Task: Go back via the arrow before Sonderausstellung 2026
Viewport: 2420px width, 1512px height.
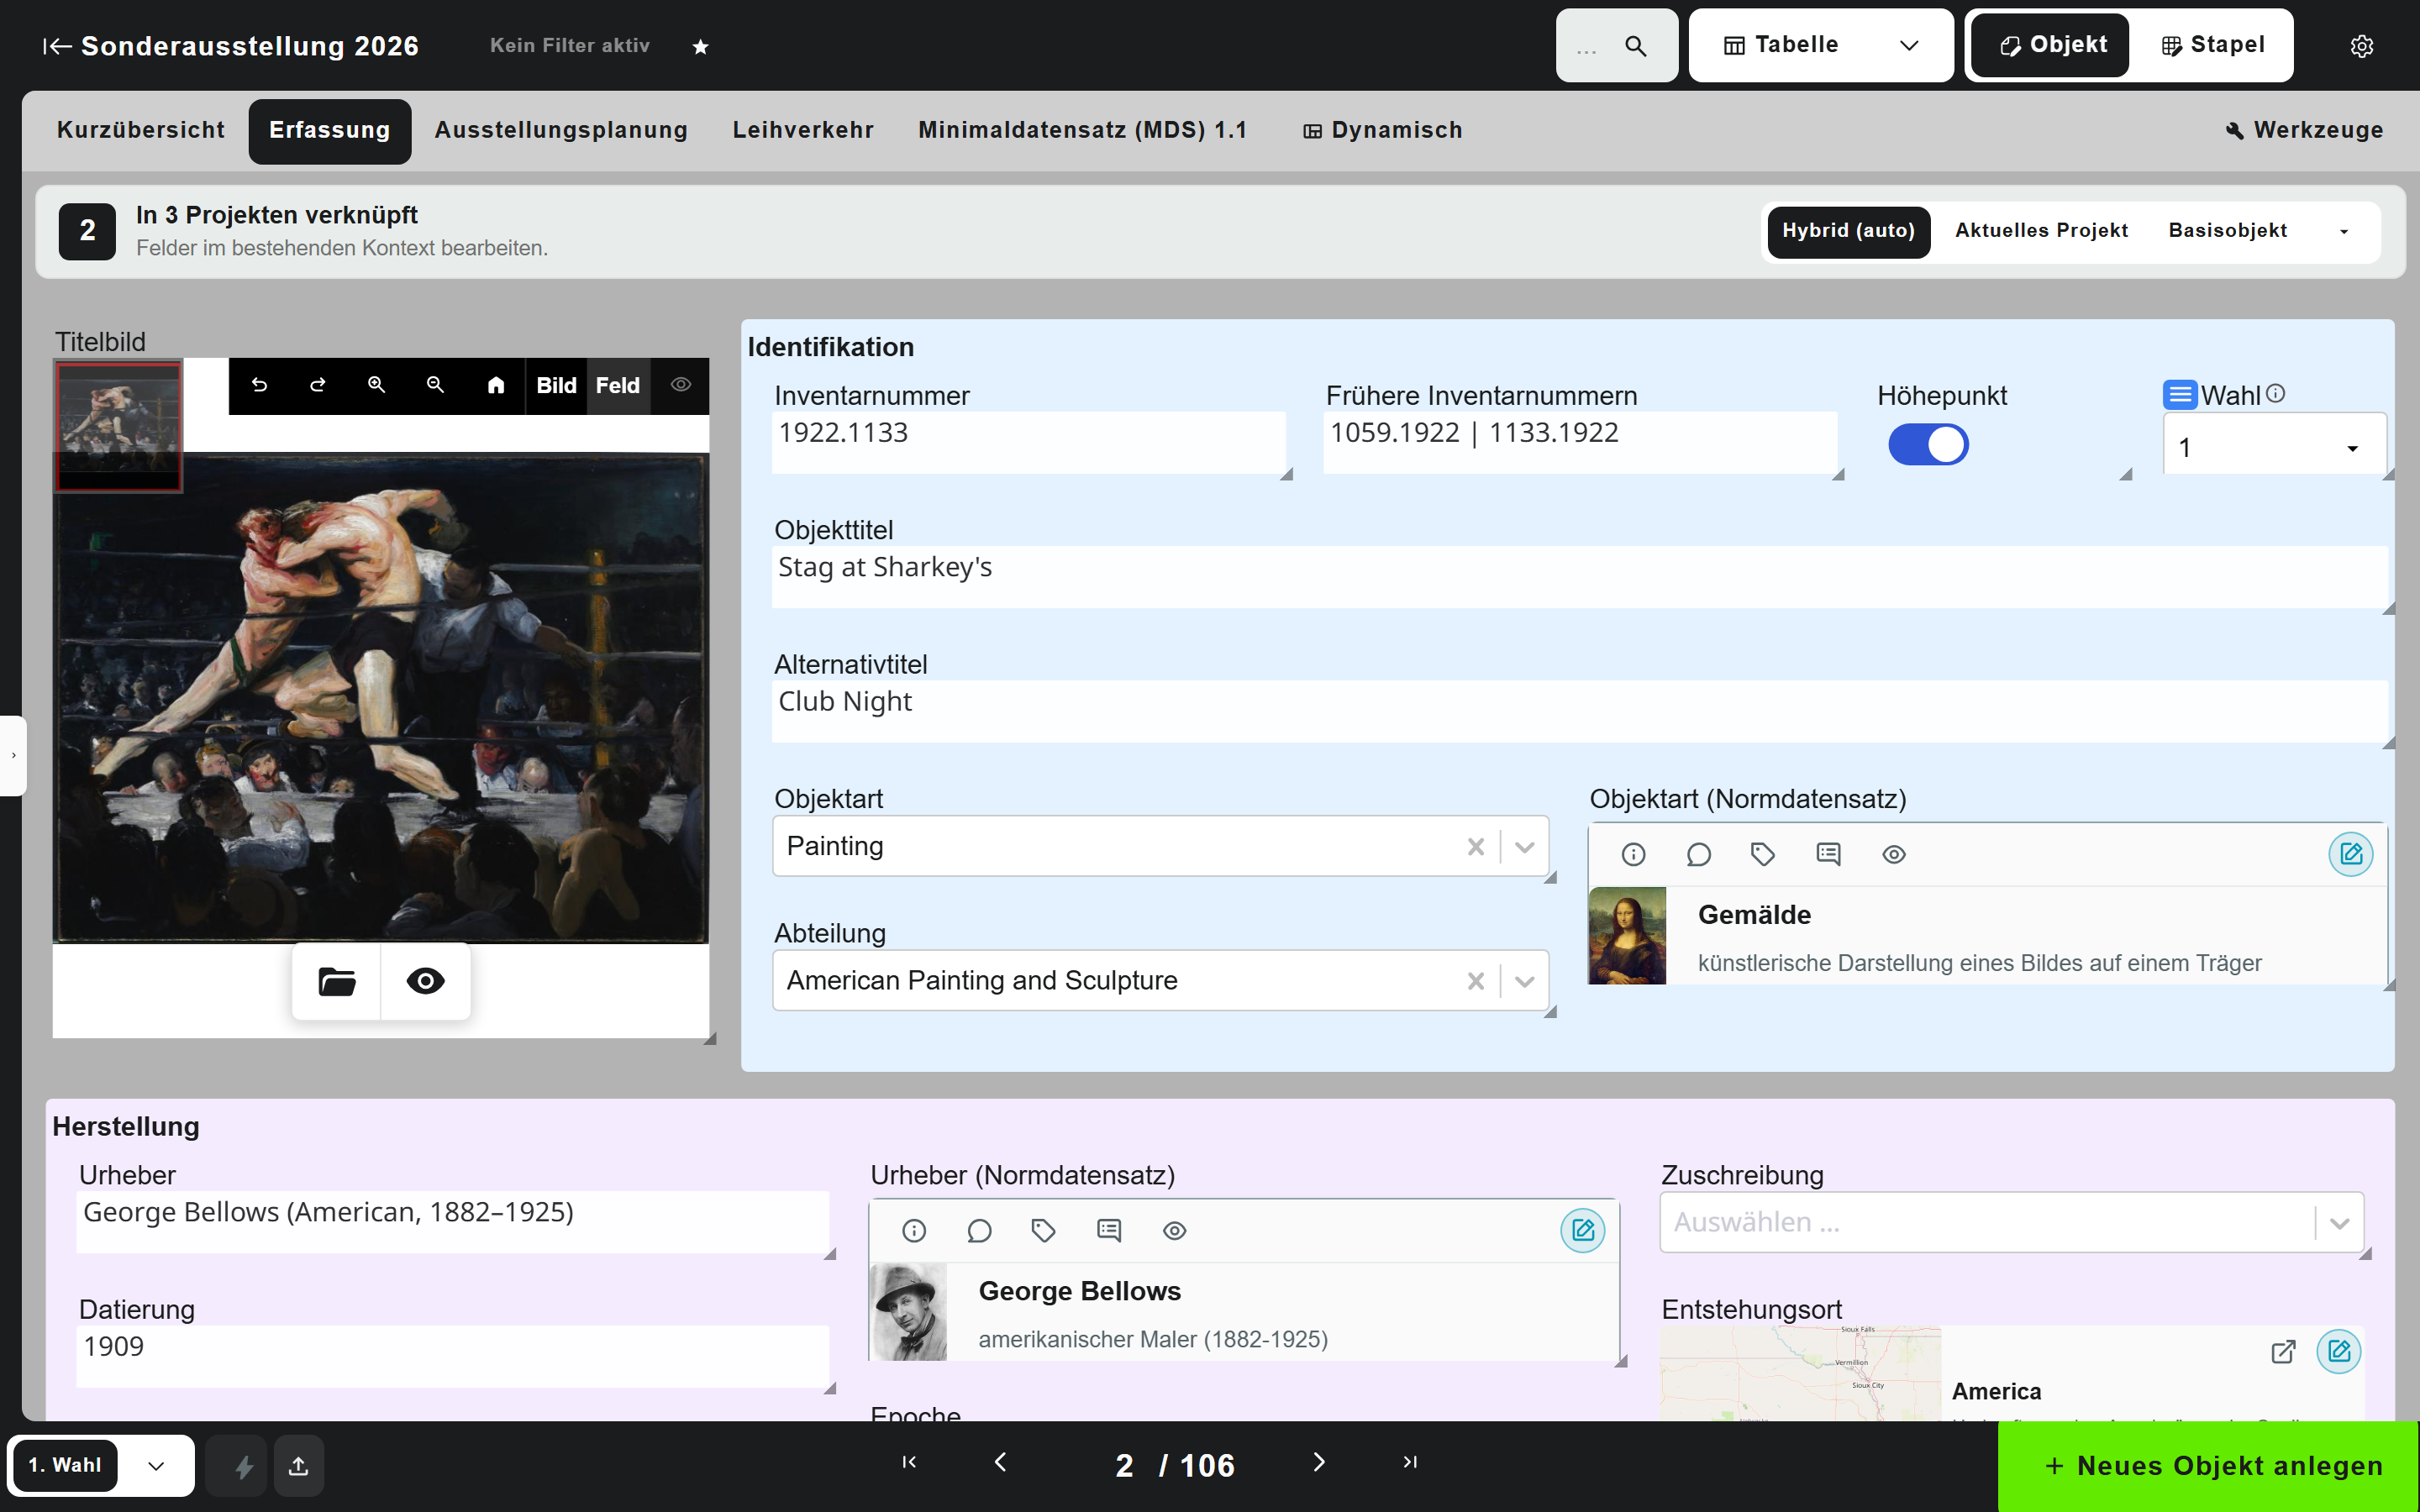Action: tap(57, 46)
